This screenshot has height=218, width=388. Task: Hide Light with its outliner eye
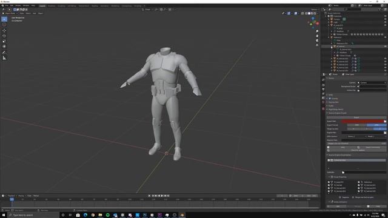(x=386, y=22)
